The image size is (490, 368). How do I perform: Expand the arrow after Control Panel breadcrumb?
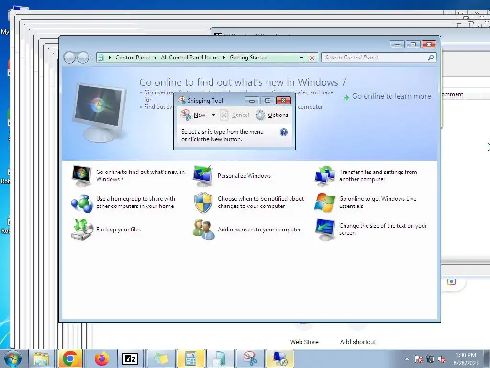156,57
